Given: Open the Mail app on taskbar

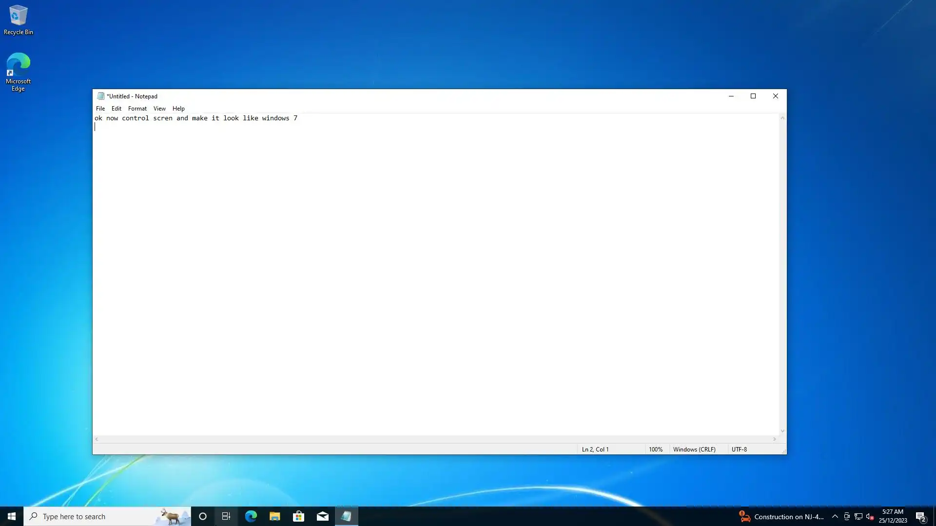Looking at the screenshot, I should click(323, 516).
